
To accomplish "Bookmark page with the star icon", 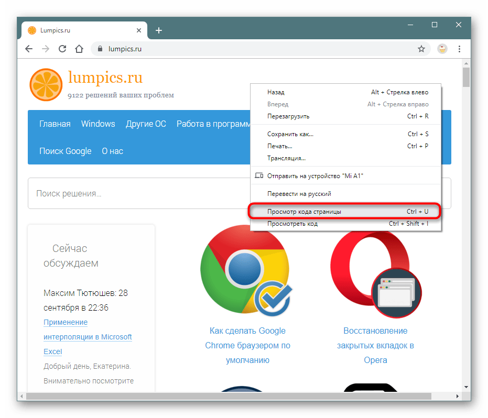I will pos(421,49).
